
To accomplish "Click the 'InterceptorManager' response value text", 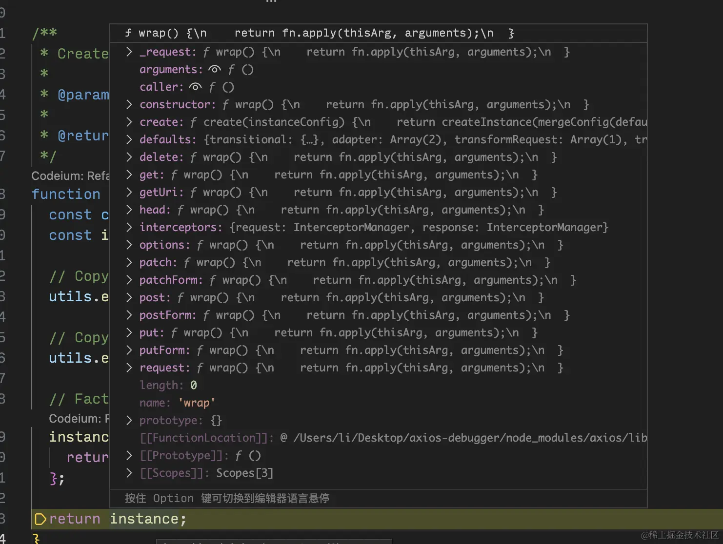I will click(545, 228).
